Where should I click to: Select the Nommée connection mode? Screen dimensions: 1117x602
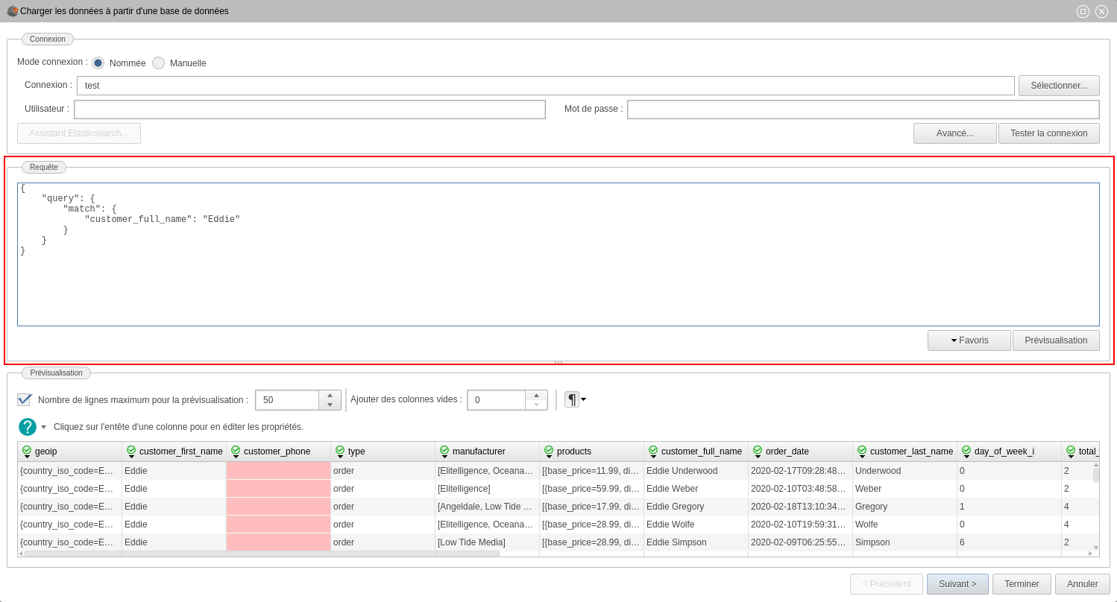(98, 63)
